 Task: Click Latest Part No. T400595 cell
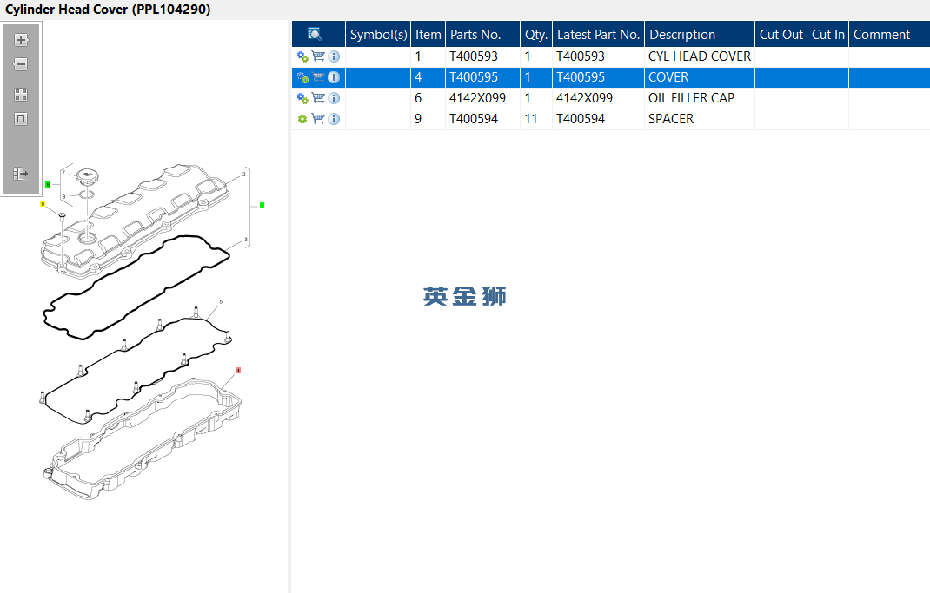point(599,77)
